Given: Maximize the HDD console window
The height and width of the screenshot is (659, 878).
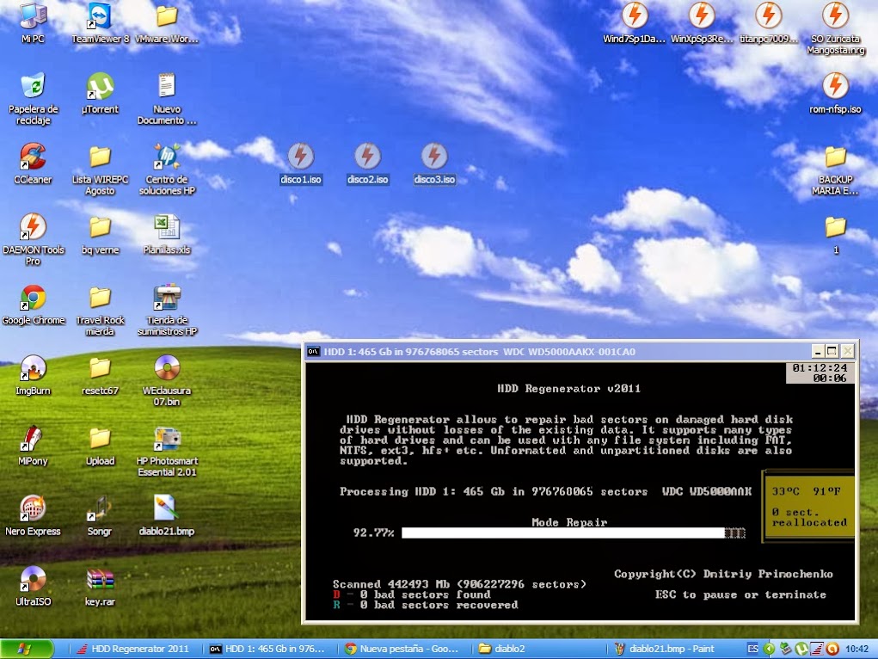Looking at the screenshot, I should point(832,351).
